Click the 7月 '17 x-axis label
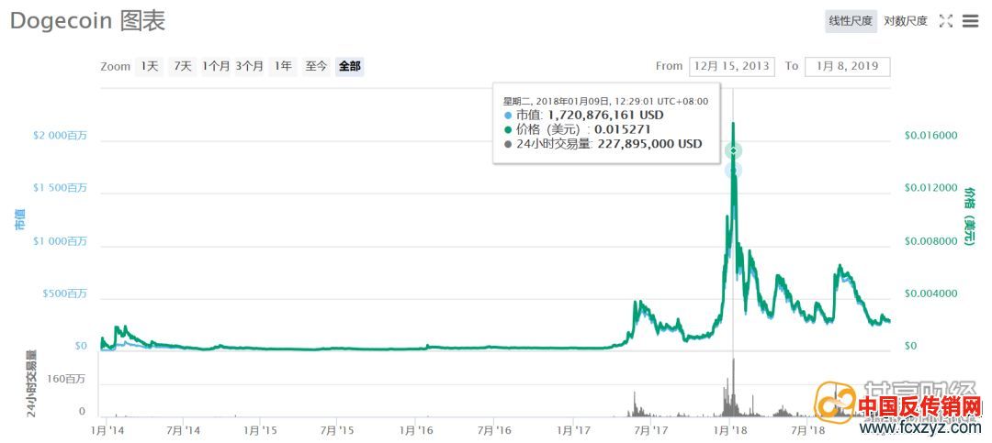The width and height of the screenshot is (992, 443). pos(651,430)
